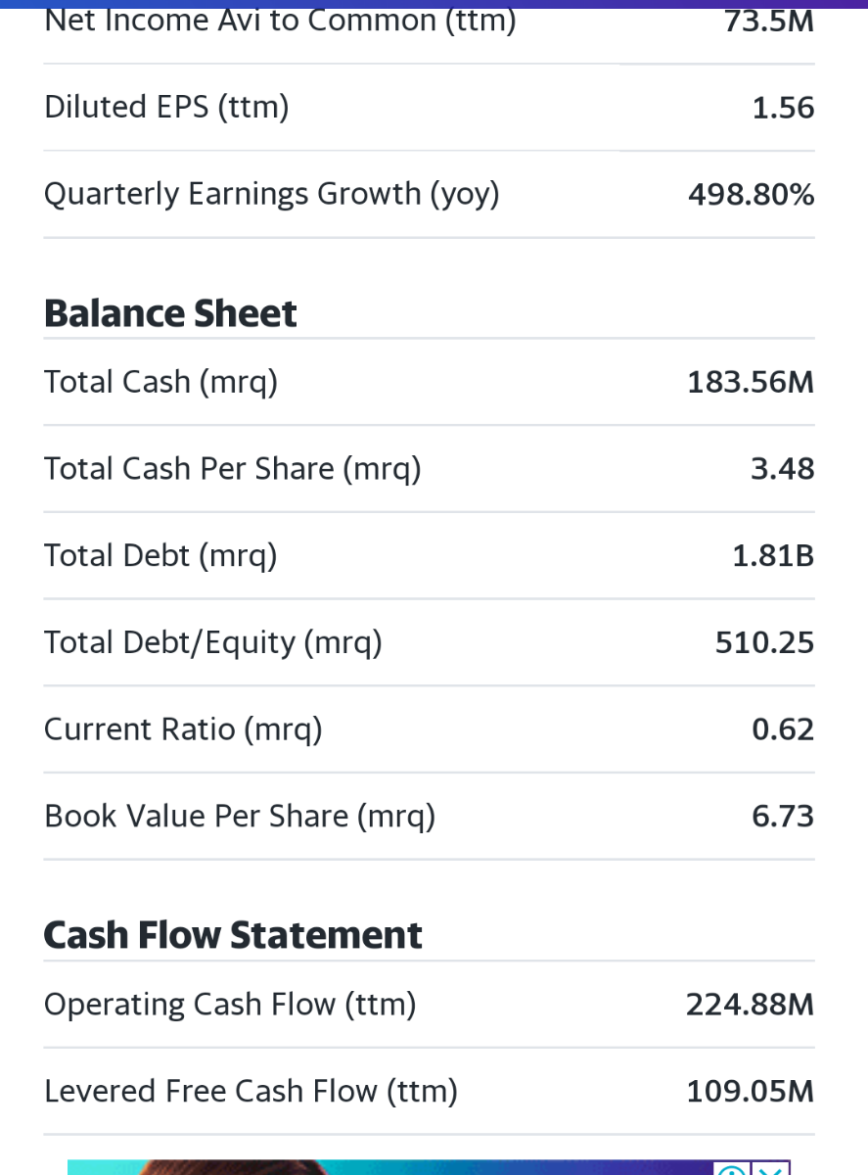Click the 224.88M operating cash flow value
868x1175 pixels.
point(750,1005)
